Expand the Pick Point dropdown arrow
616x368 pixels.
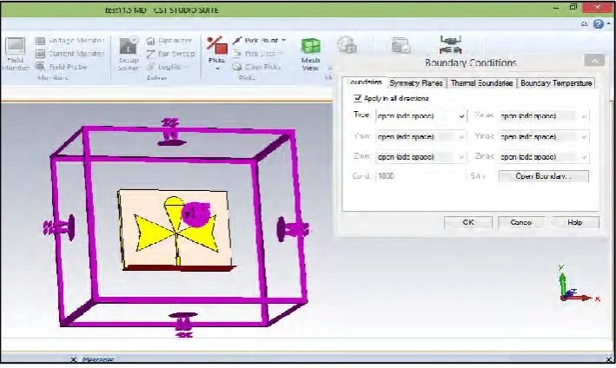(283, 41)
